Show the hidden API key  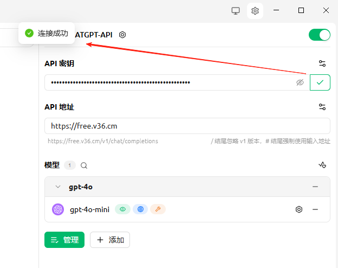300,82
